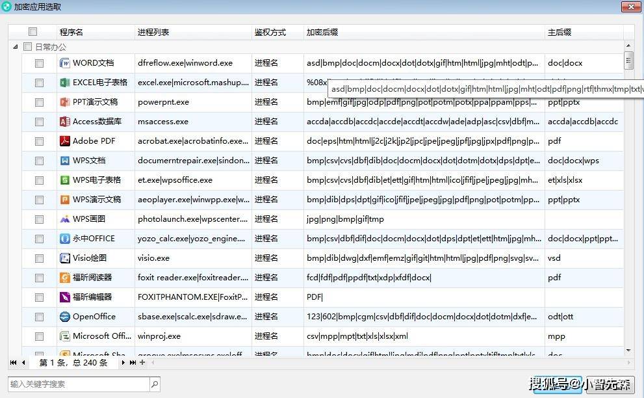Check the OpenOffice row checkbox
644x398 pixels.
tap(40, 317)
